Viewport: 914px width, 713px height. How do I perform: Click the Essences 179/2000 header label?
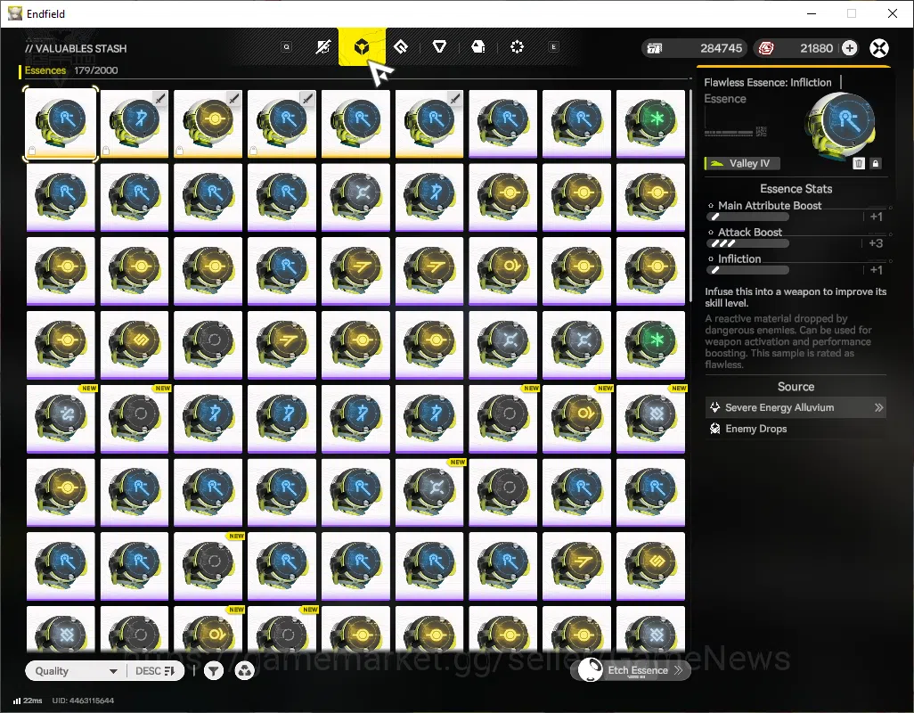pyautogui.click(x=71, y=70)
